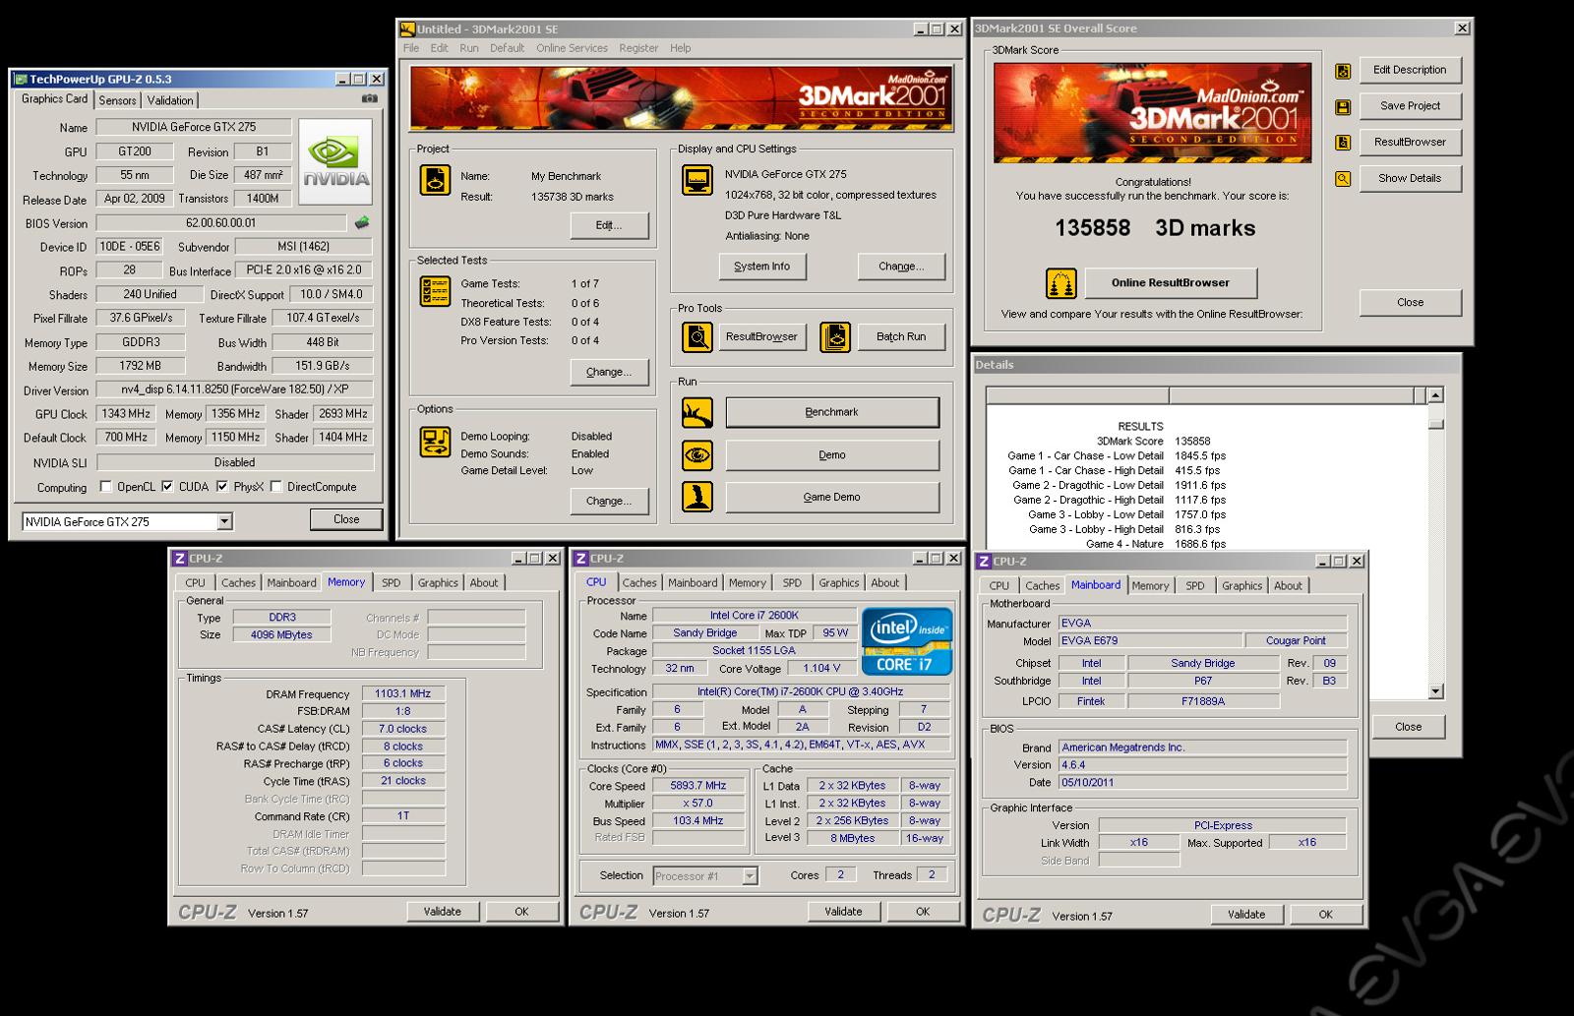Click Change... button under Selected Tests
The height and width of the screenshot is (1016, 1574).
click(609, 372)
